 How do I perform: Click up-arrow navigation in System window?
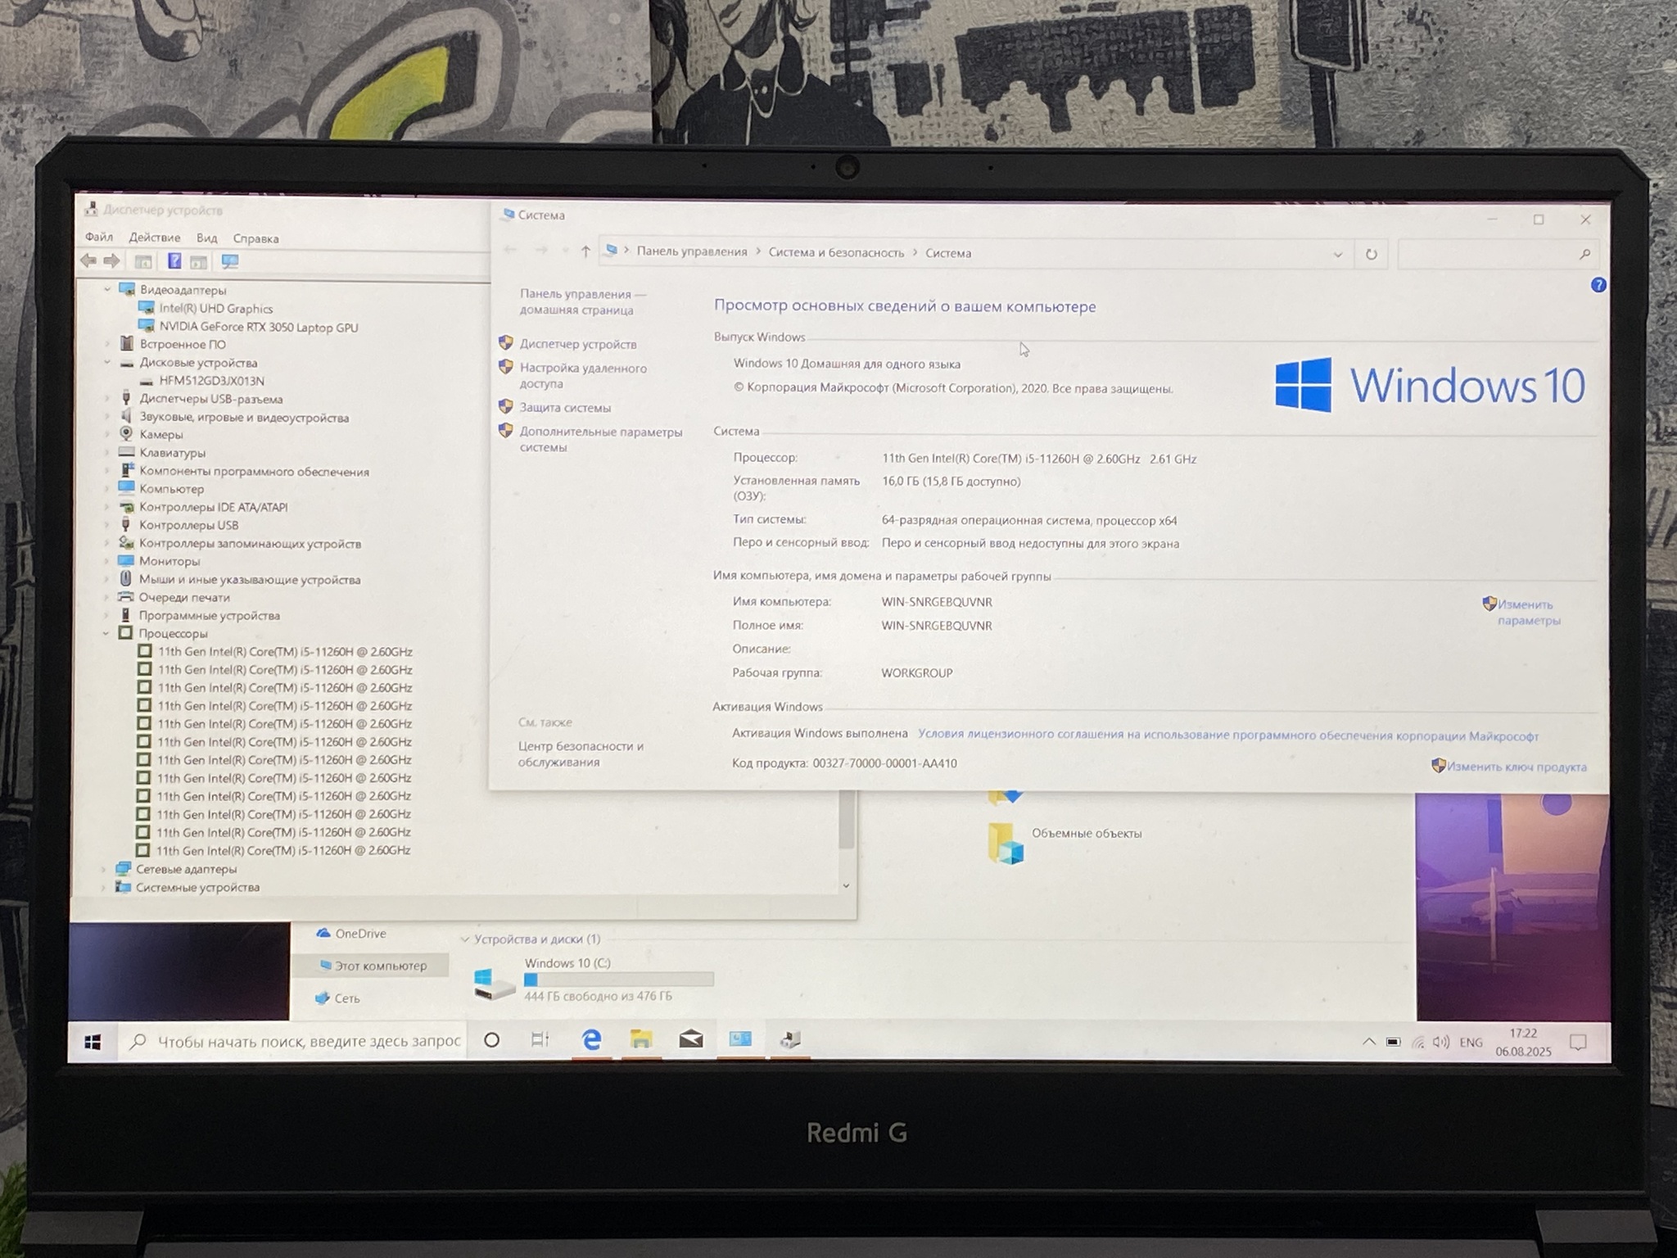585,251
